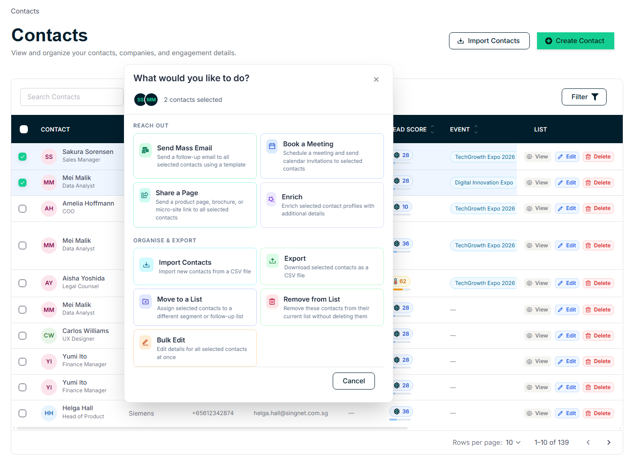Cancel the bulk action dialog

click(x=354, y=381)
